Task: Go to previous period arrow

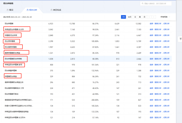Action: point(149,17)
